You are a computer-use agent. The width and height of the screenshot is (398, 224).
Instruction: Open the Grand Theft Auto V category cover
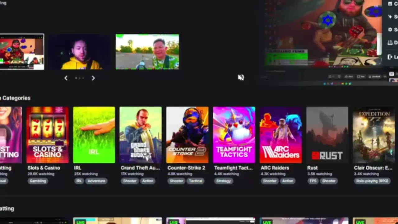[x=141, y=135]
